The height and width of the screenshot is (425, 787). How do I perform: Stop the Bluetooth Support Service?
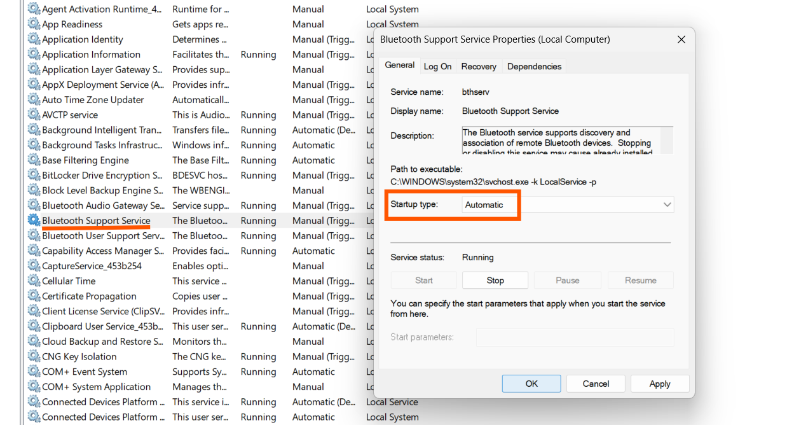(495, 280)
